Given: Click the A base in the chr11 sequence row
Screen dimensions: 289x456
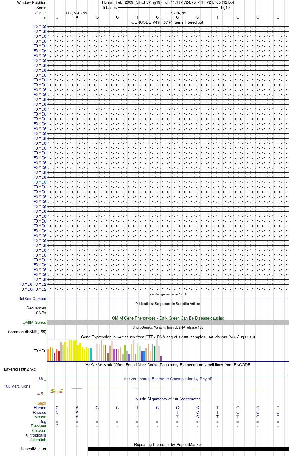Looking at the screenshot, I should [77, 17].
